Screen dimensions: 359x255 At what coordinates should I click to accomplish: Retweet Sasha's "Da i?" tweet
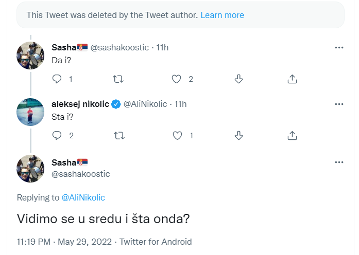point(118,79)
